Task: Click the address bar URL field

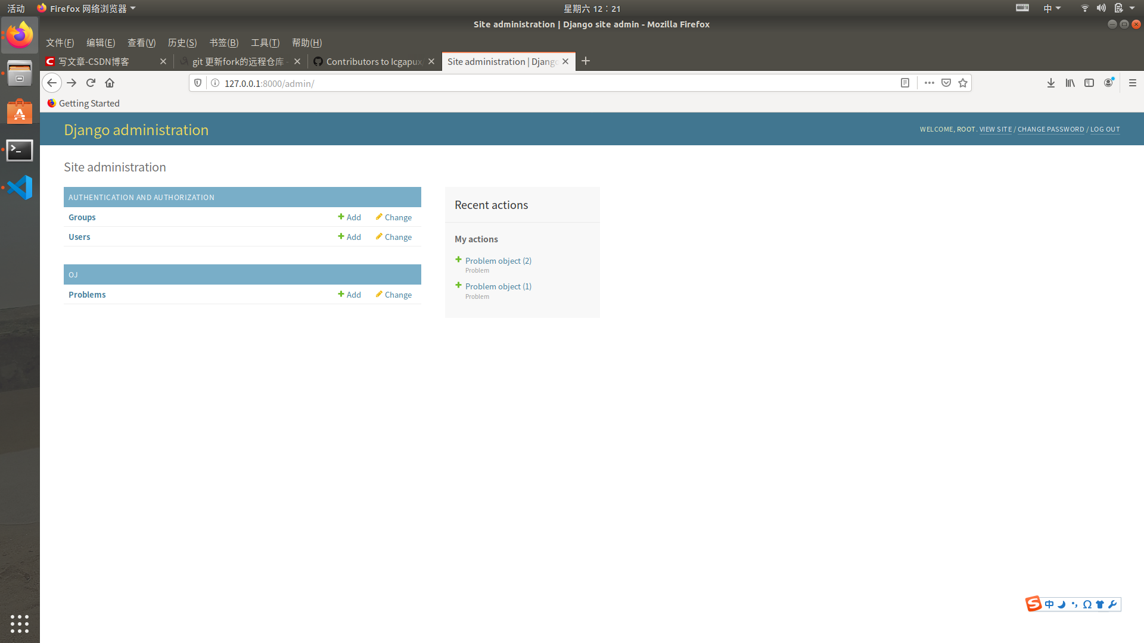Action: tap(536, 83)
